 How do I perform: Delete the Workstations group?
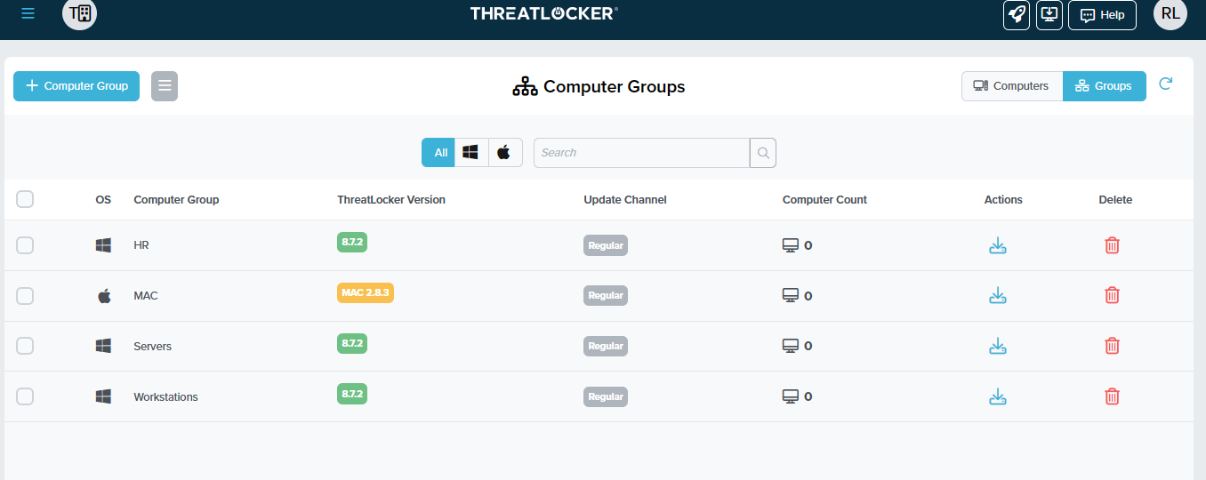(x=1112, y=396)
